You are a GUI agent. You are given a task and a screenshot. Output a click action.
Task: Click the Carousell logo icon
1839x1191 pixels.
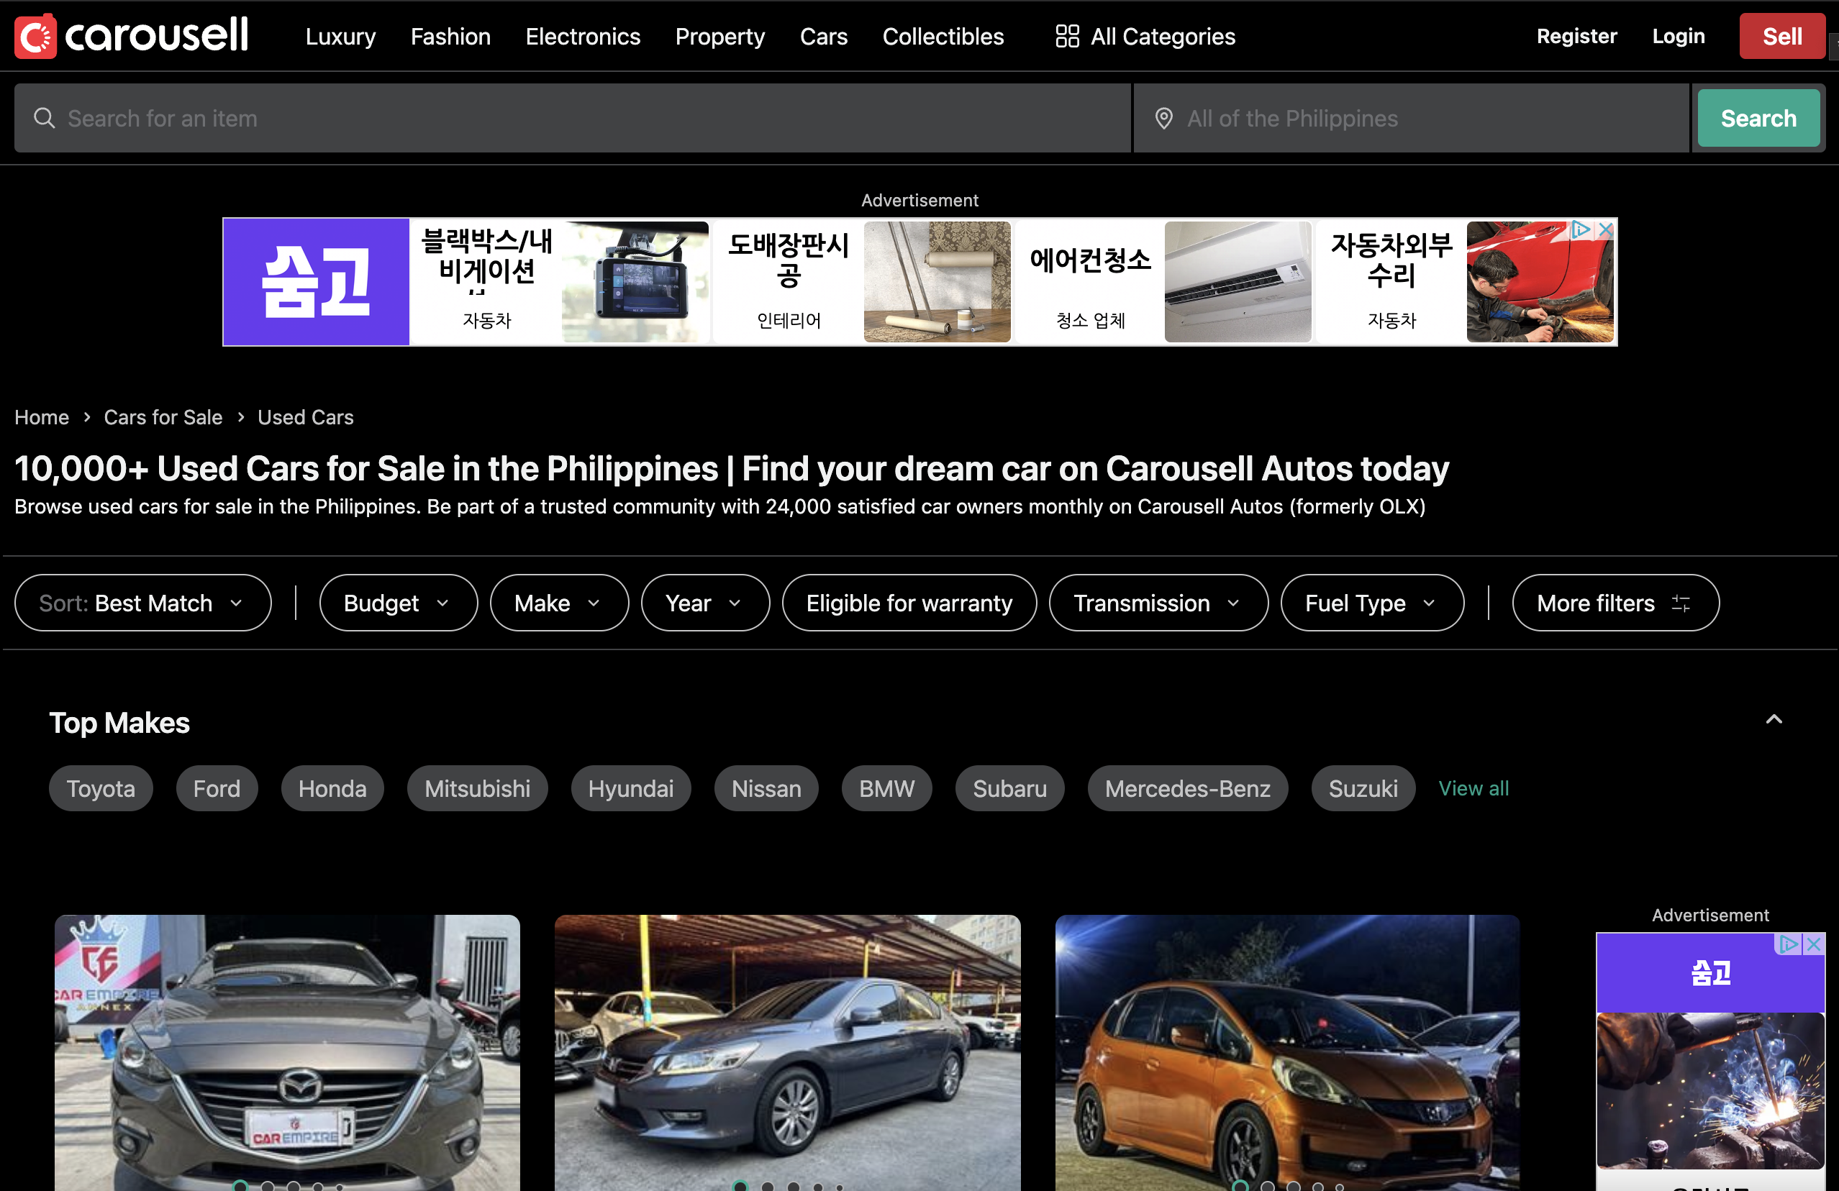point(35,35)
